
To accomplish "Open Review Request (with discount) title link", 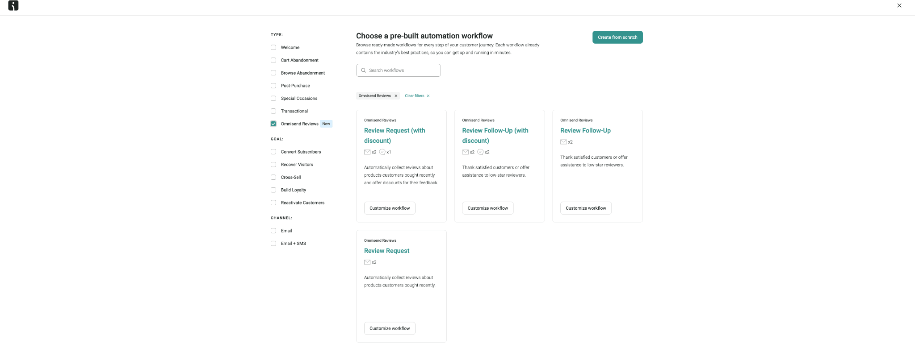I will pyautogui.click(x=395, y=136).
